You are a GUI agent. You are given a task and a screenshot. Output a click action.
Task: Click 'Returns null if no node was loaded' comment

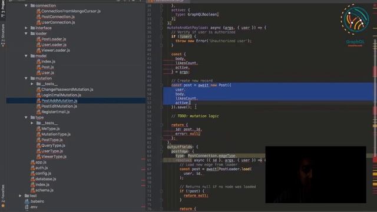pyautogui.click(x=217, y=187)
